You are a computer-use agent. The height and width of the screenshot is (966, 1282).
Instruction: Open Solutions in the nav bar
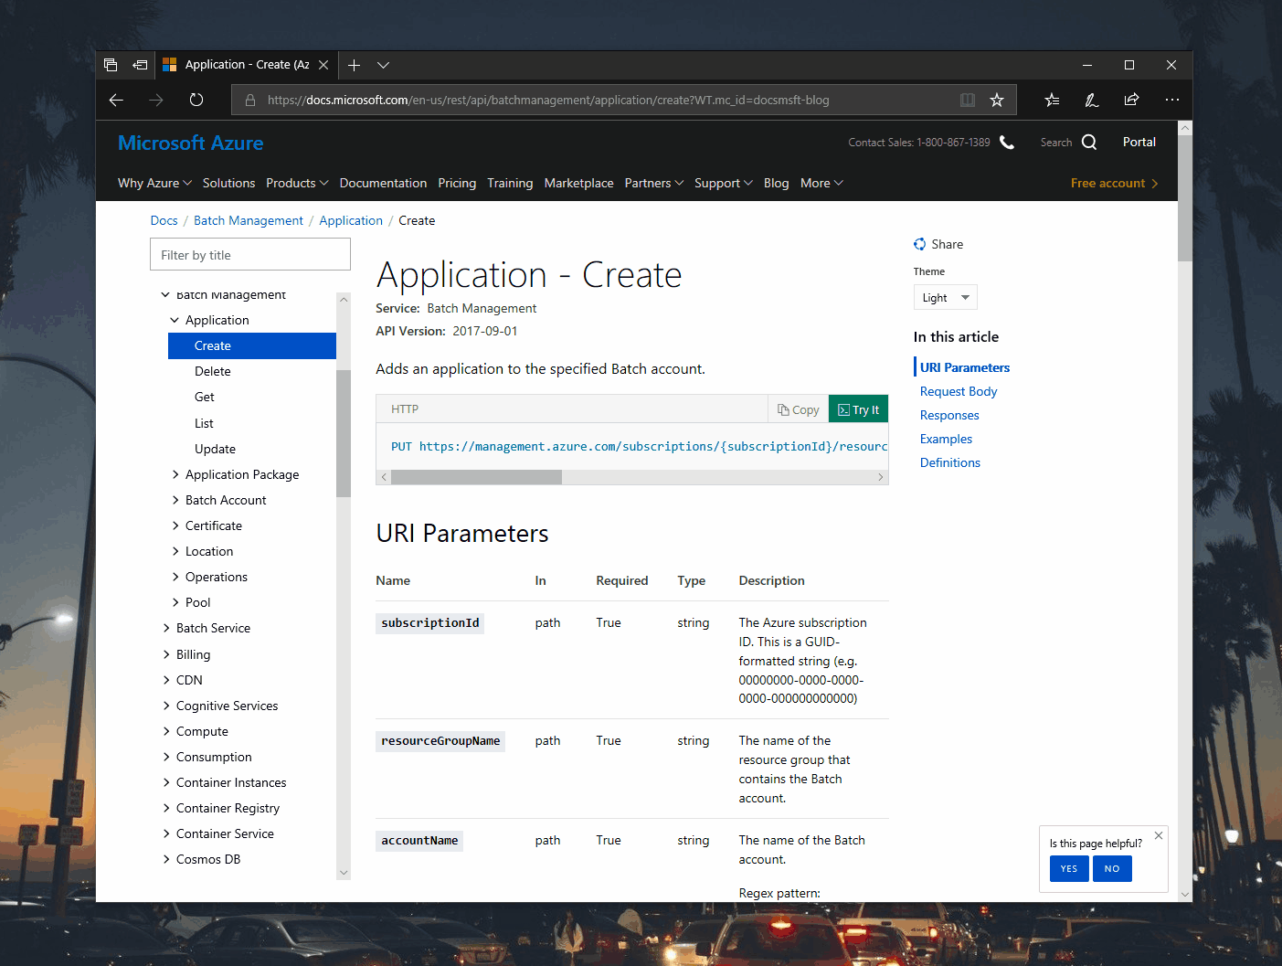tap(228, 184)
